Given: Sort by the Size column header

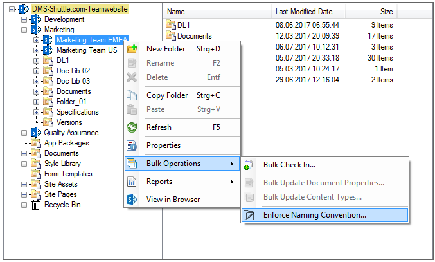Looking at the screenshot, I should [371, 12].
